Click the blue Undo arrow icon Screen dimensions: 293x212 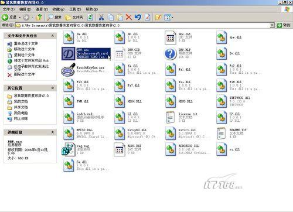tap(138, 18)
